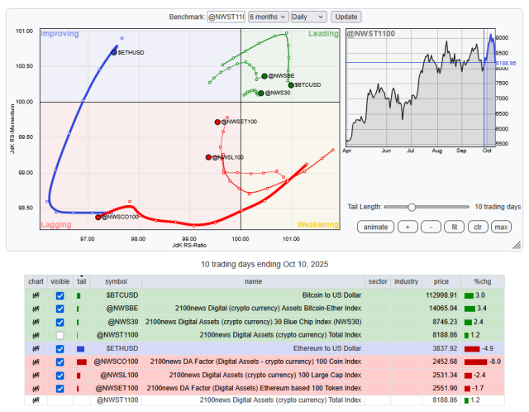Viewport: 529px width, 412px height.
Task: Select the $BTCUSD point on the graph
Action: [x=291, y=84]
